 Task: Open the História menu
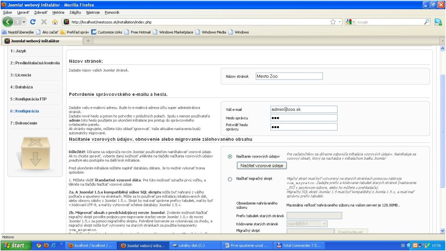(58, 13)
